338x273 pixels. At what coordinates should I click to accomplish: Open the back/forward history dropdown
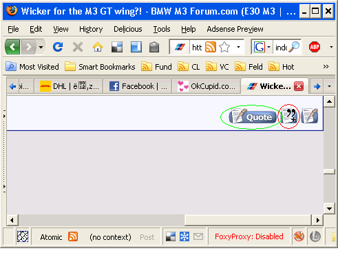click(41, 47)
